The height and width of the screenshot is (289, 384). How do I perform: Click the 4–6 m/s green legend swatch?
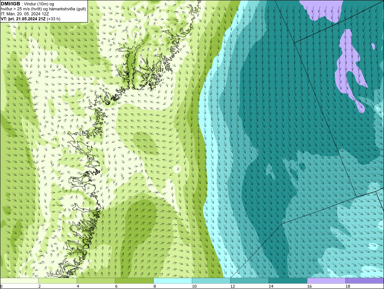(x=96, y=281)
